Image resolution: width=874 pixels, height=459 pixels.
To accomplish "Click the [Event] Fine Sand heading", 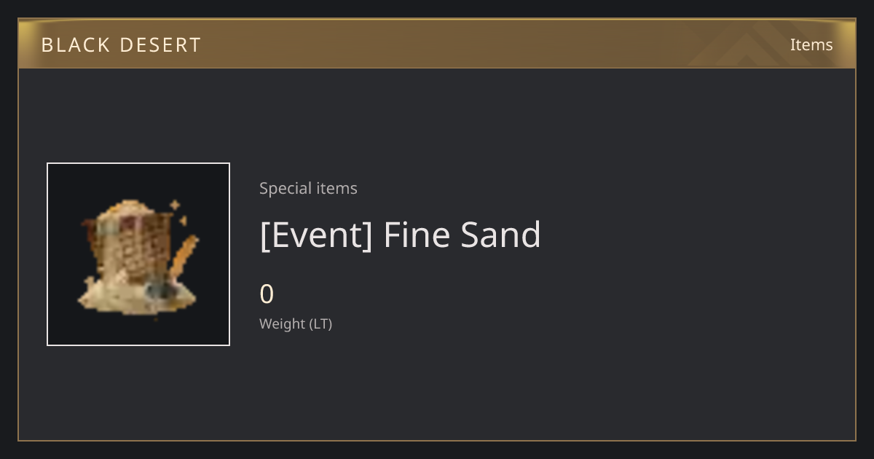I will coord(400,235).
